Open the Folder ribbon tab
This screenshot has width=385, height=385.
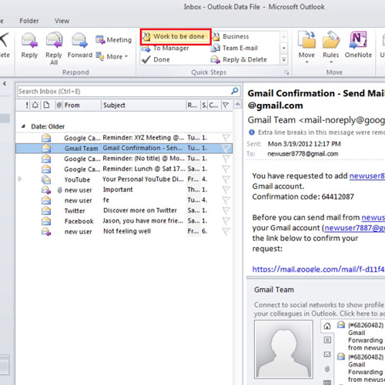(29, 21)
